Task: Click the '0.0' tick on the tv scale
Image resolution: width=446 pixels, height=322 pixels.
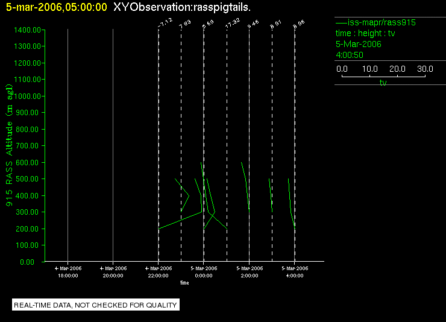Action: pos(342,69)
